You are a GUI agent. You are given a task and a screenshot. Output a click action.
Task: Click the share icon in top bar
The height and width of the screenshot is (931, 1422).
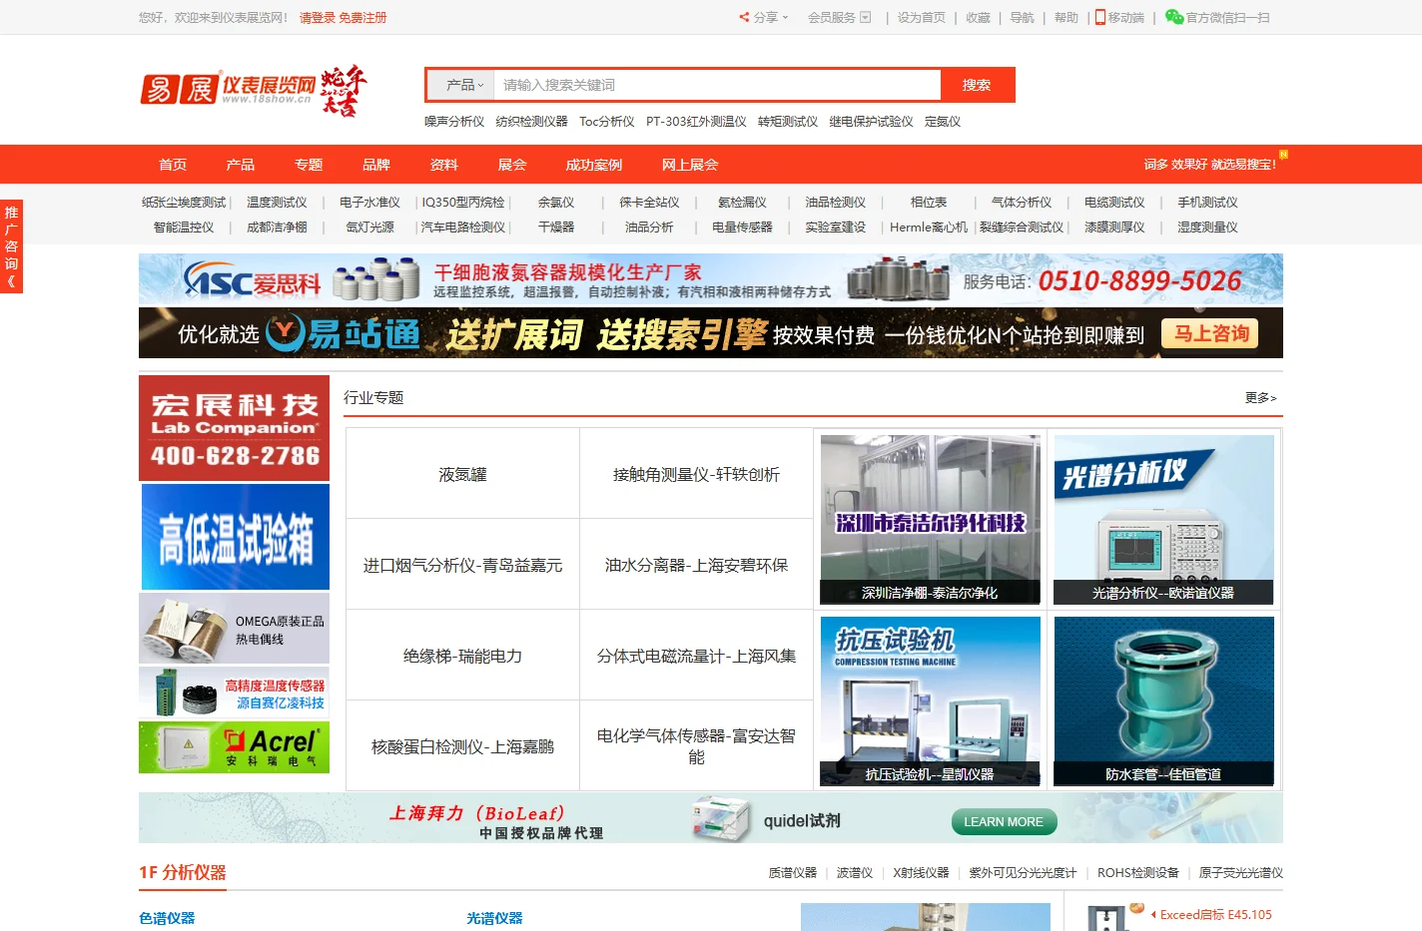pos(744,17)
